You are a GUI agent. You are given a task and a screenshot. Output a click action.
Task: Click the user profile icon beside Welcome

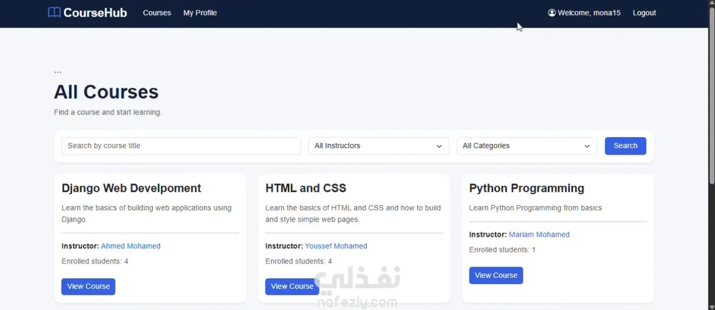tap(551, 13)
